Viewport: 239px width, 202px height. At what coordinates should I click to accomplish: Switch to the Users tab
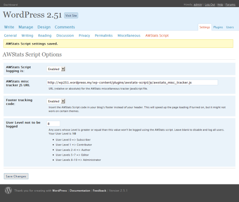tap(230, 27)
